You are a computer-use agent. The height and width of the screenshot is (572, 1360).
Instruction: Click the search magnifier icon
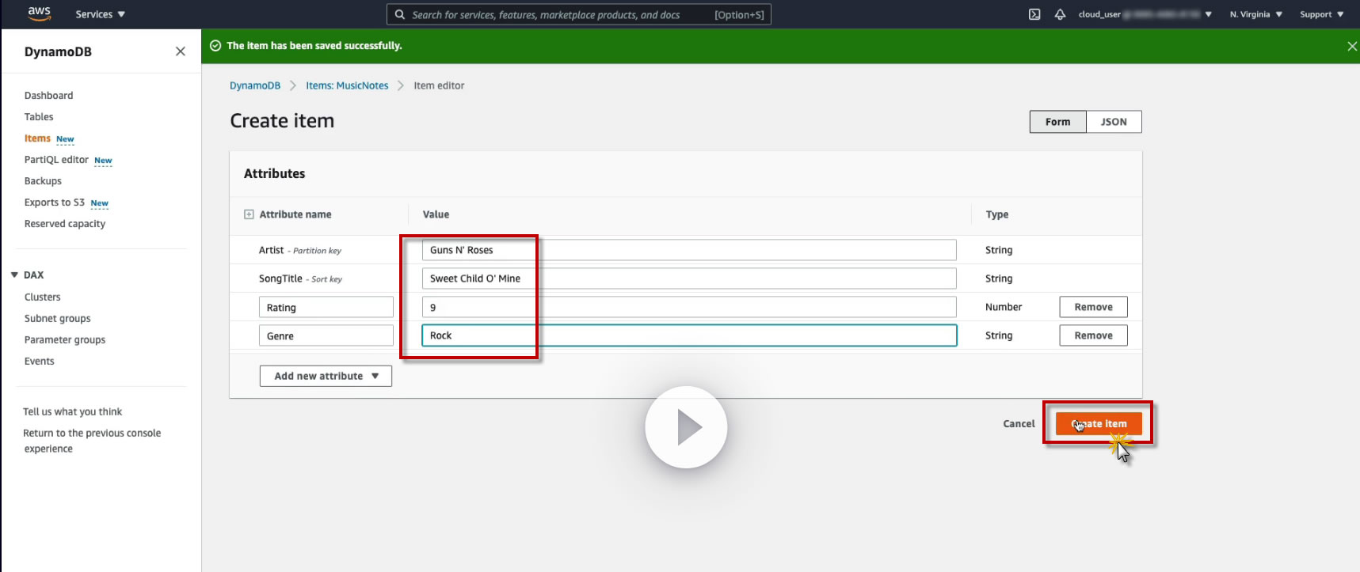point(400,14)
